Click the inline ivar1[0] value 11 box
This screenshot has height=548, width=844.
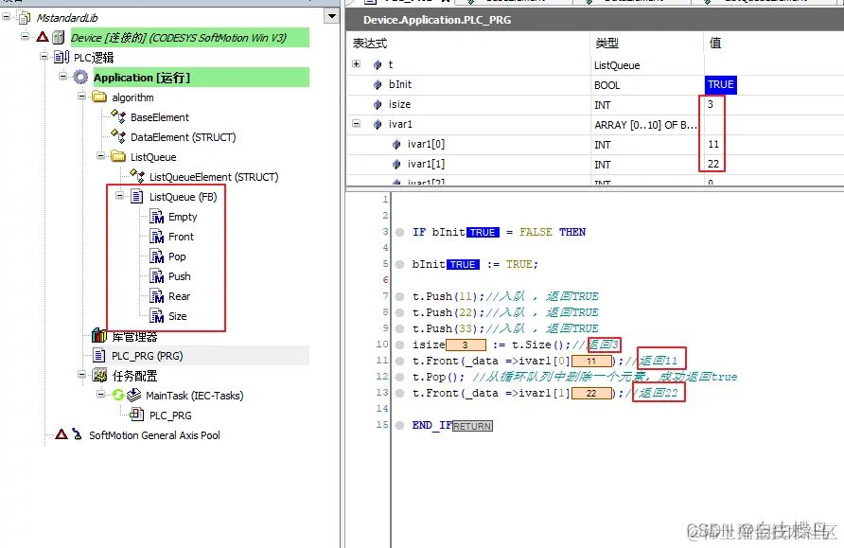click(x=591, y=362)
